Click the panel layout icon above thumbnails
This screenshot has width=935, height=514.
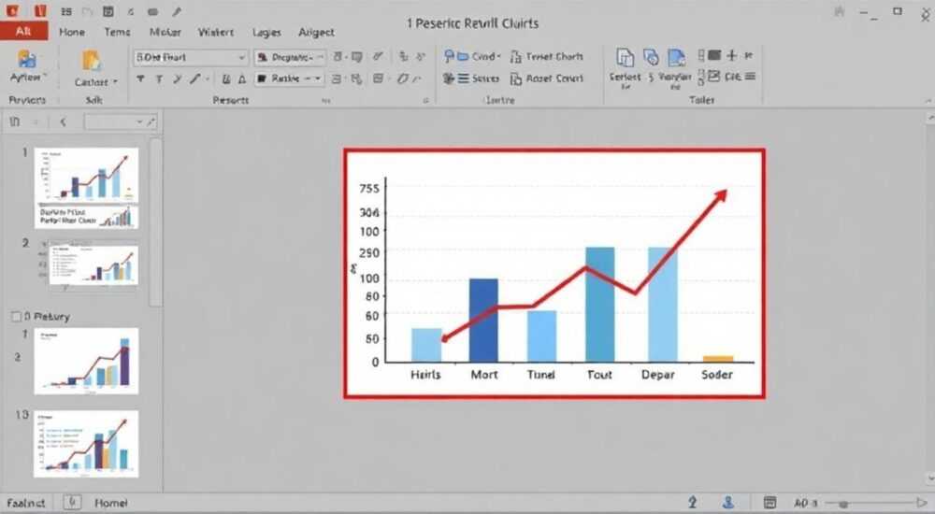[14, 121]
